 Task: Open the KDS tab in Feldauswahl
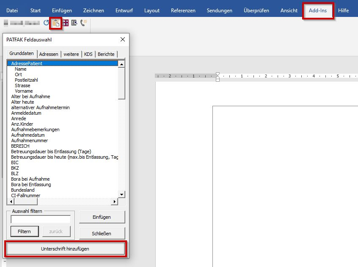(x=88, y=54)
